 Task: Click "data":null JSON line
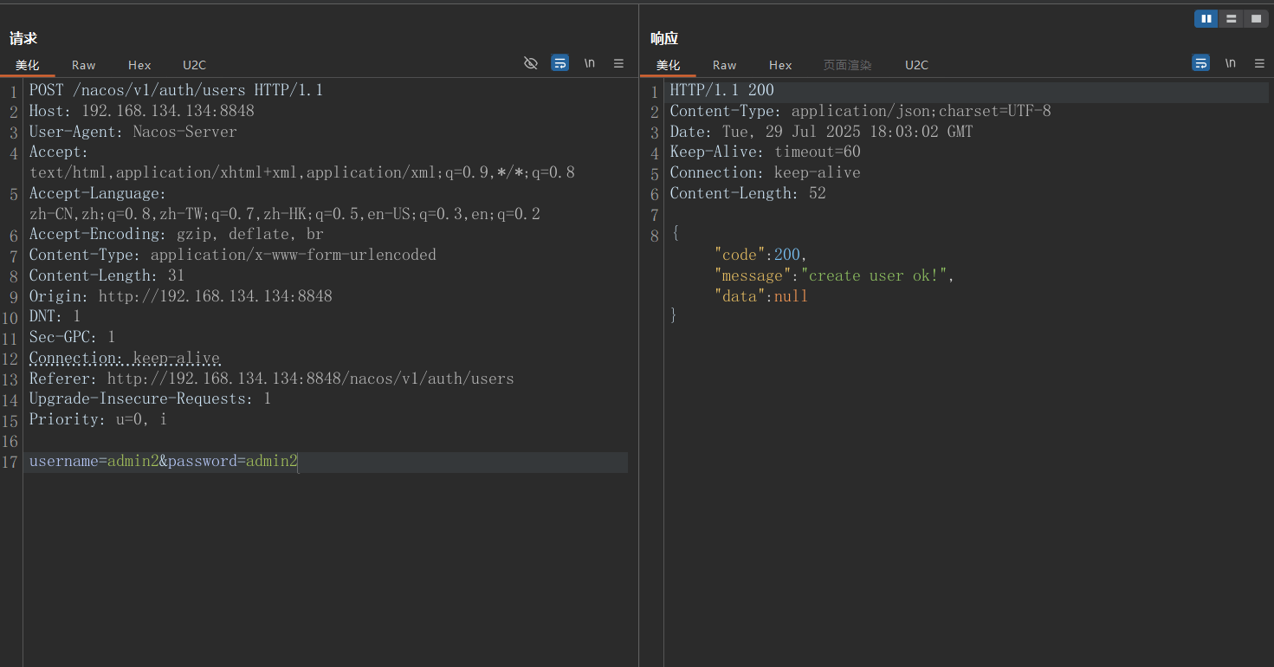click(x=760, y=296)
